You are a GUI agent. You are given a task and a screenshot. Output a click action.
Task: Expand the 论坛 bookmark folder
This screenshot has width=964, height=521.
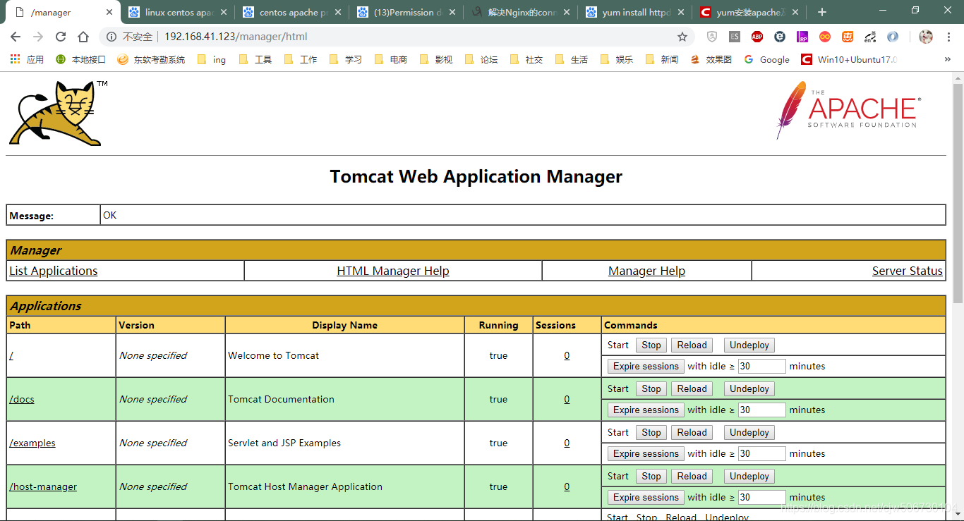point(481,60)
